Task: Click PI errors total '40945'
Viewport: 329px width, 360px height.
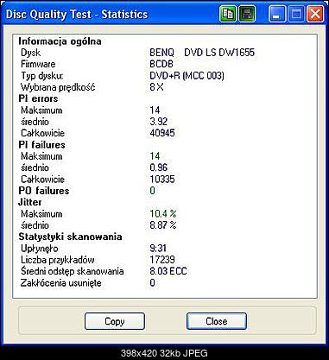Action: pyautogui.click(x=162, y=133)
